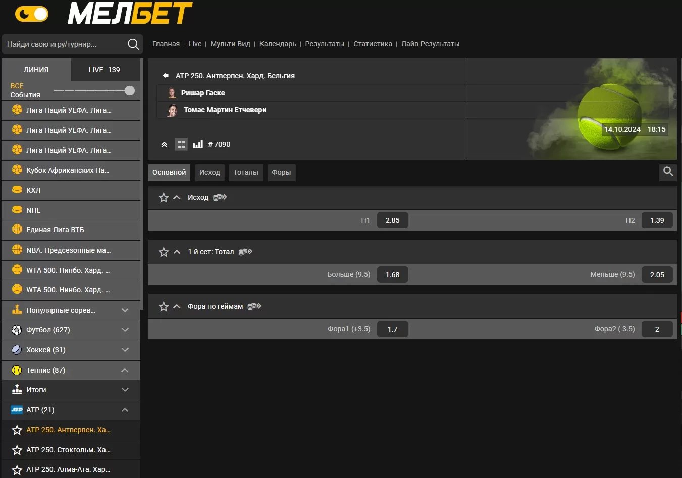Open market search magnifier on the right

point(668,172)
